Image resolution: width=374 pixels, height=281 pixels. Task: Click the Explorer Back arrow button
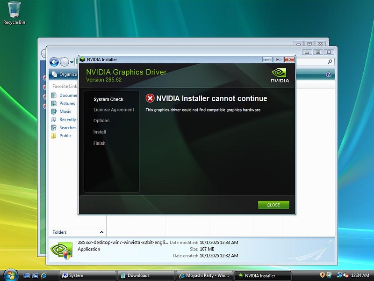tap(54, 62)
